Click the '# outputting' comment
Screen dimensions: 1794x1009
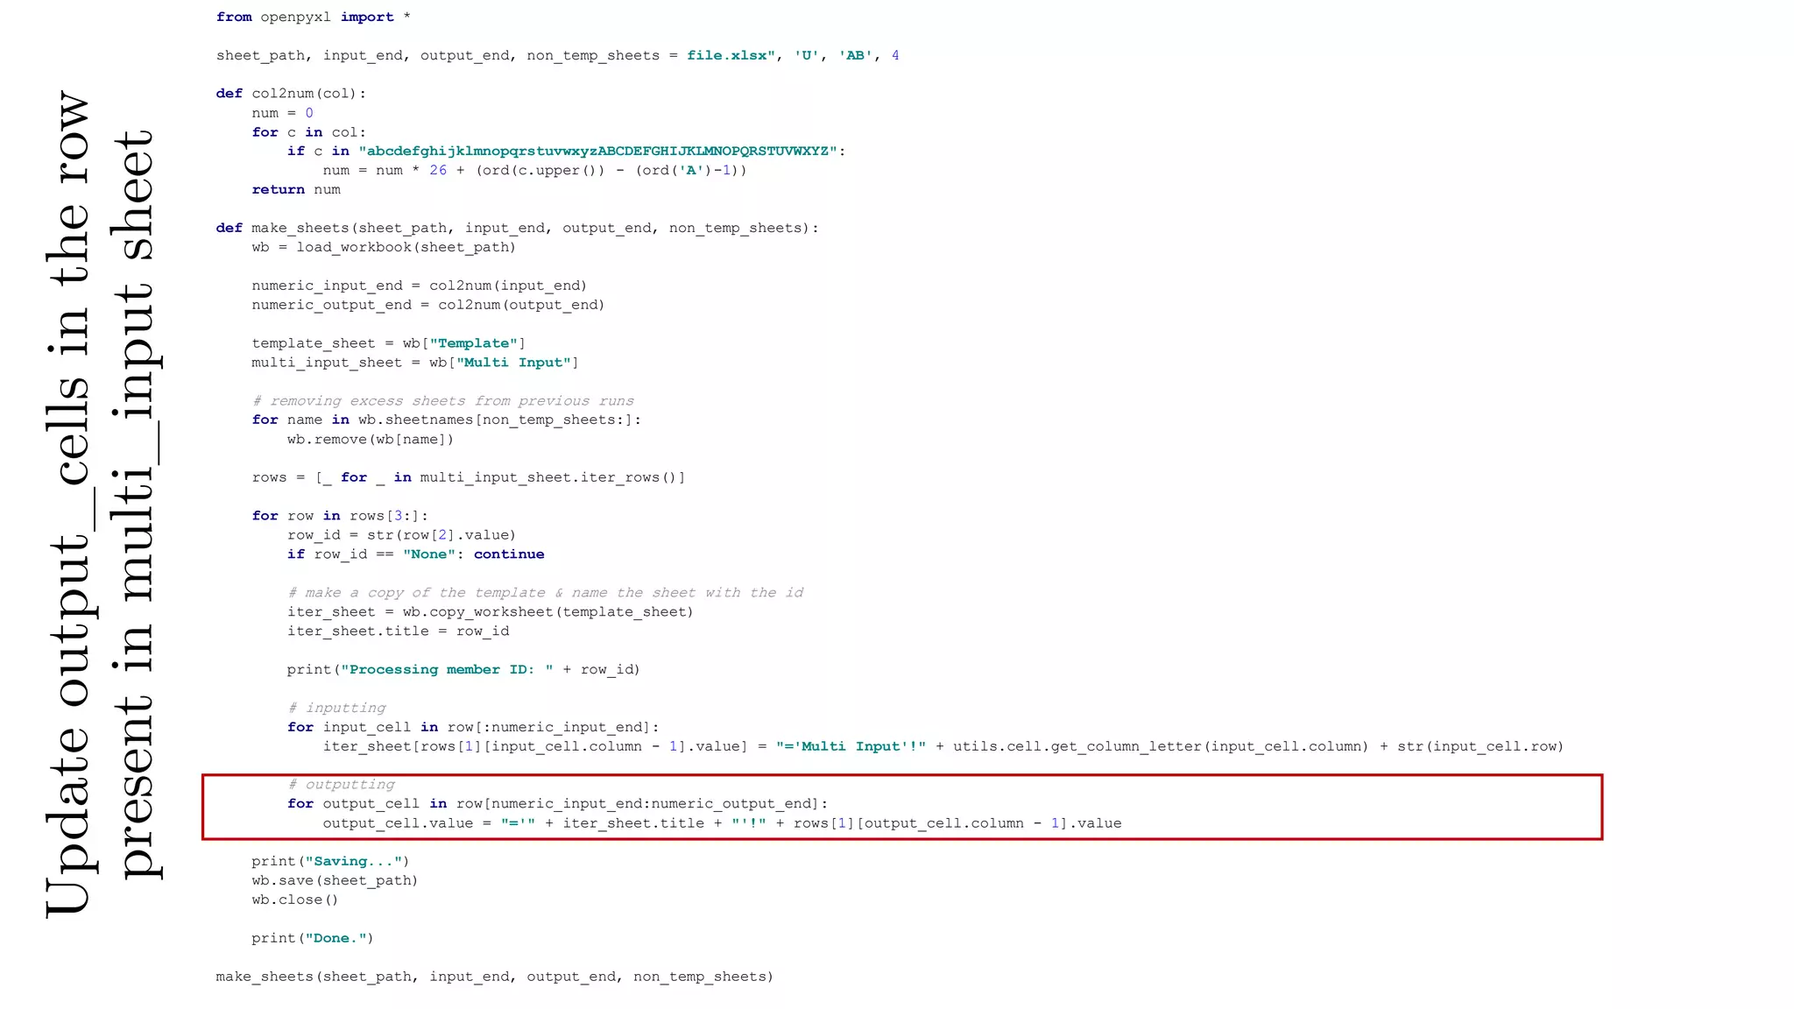(x=341, y=785)
